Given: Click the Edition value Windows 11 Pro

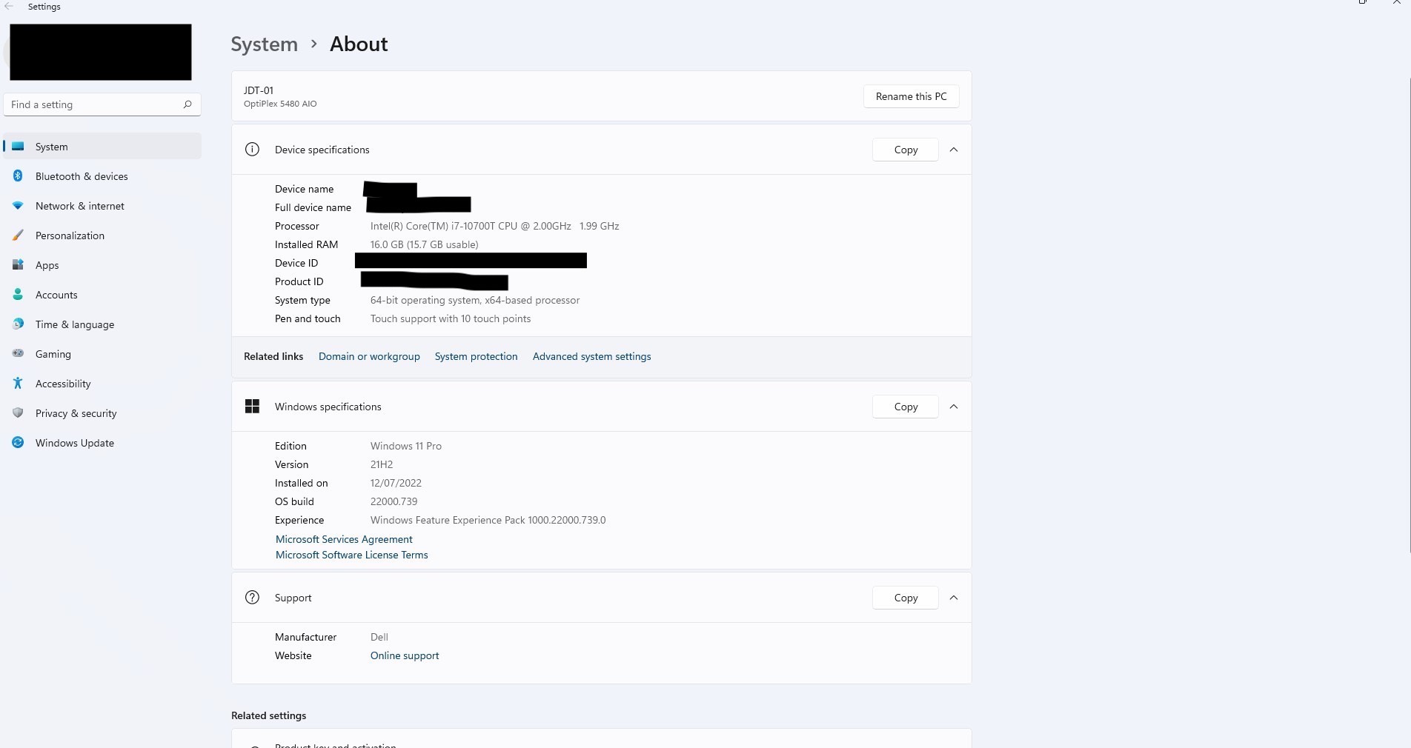Looking at the screenshot, I should click(x=406, y=446).
